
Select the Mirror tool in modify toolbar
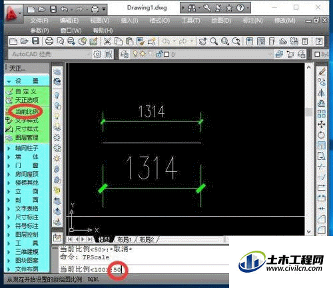(x=321, y=93)
